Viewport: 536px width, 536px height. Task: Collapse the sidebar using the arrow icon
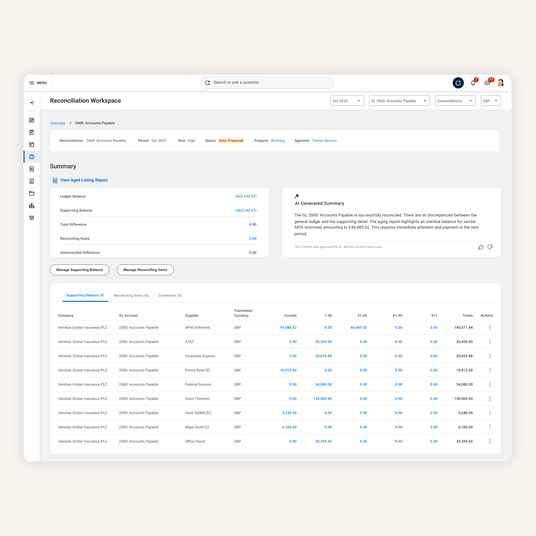coord(32,103)
